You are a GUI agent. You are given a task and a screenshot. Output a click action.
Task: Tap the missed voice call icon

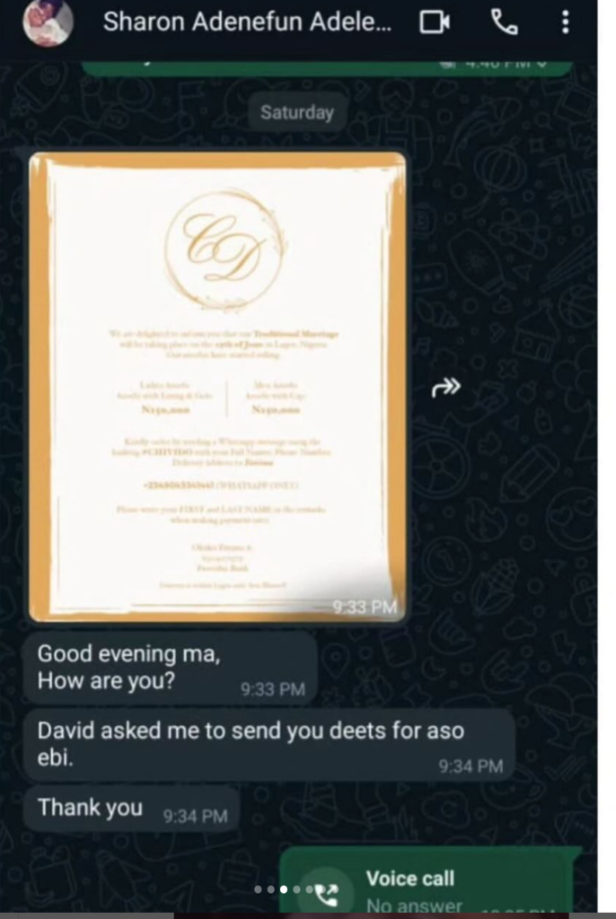[327, 895]
